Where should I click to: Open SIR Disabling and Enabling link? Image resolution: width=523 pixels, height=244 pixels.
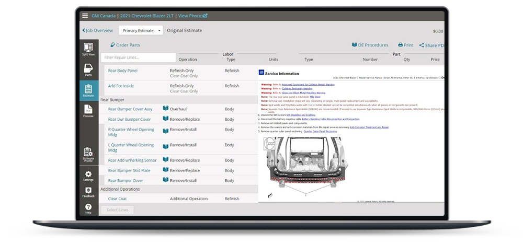click(x=301, y=114)
